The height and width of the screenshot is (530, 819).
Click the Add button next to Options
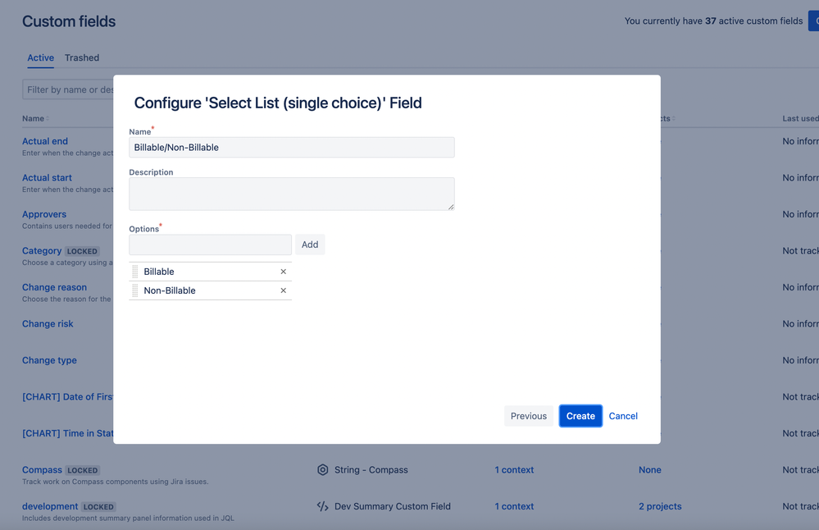(309, 244)
